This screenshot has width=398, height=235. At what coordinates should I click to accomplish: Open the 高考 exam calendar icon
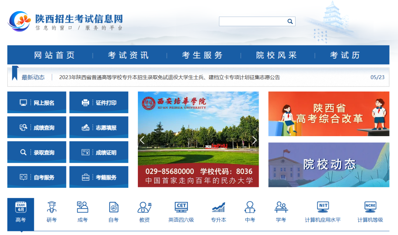pos(21,207)
